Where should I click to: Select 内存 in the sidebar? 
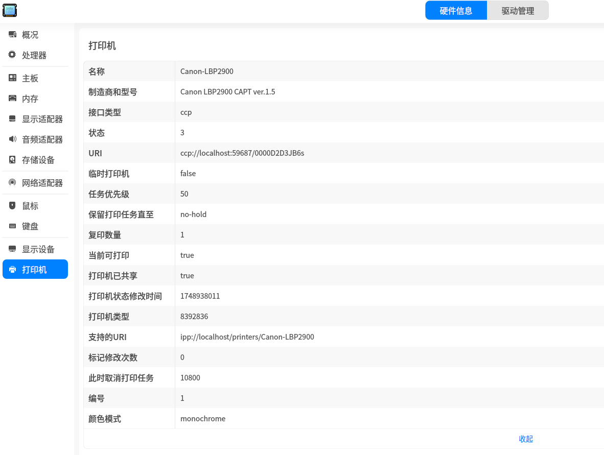pyautogui.click(x=35, y=99)
